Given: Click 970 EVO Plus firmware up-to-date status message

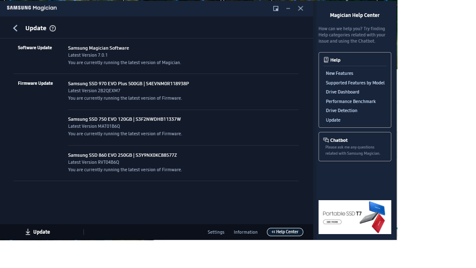Looking at the screenshot, I should click(125, 98).
